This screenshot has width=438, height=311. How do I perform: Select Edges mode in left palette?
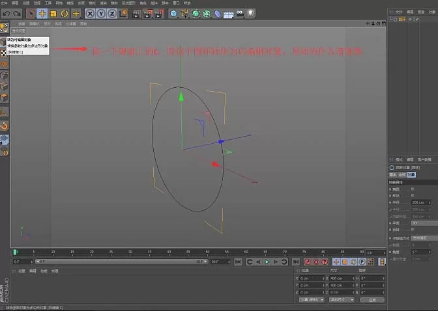click(x=4, y=87)
